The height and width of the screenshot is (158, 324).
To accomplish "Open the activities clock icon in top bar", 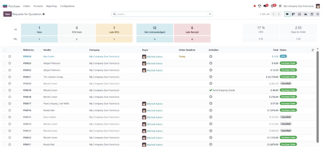I will click(x=273, y=6).
